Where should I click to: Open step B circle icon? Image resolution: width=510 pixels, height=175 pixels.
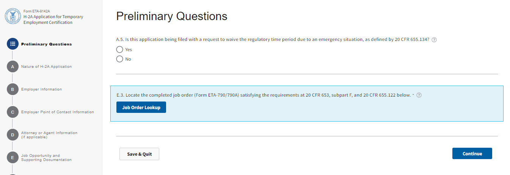[12, 89]
